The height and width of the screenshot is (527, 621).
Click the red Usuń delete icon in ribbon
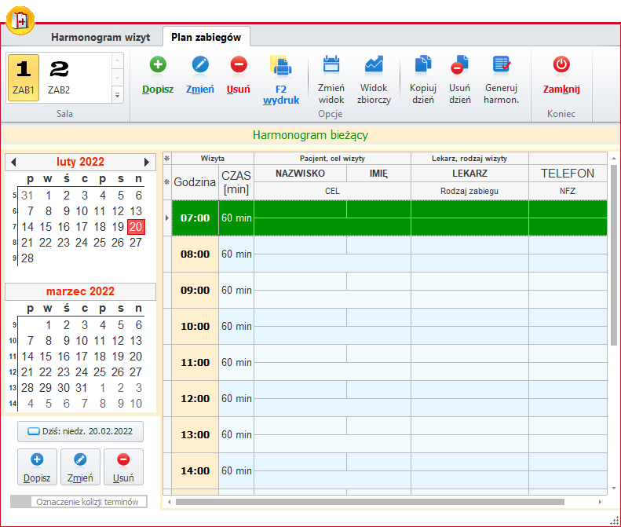[239, 65]
